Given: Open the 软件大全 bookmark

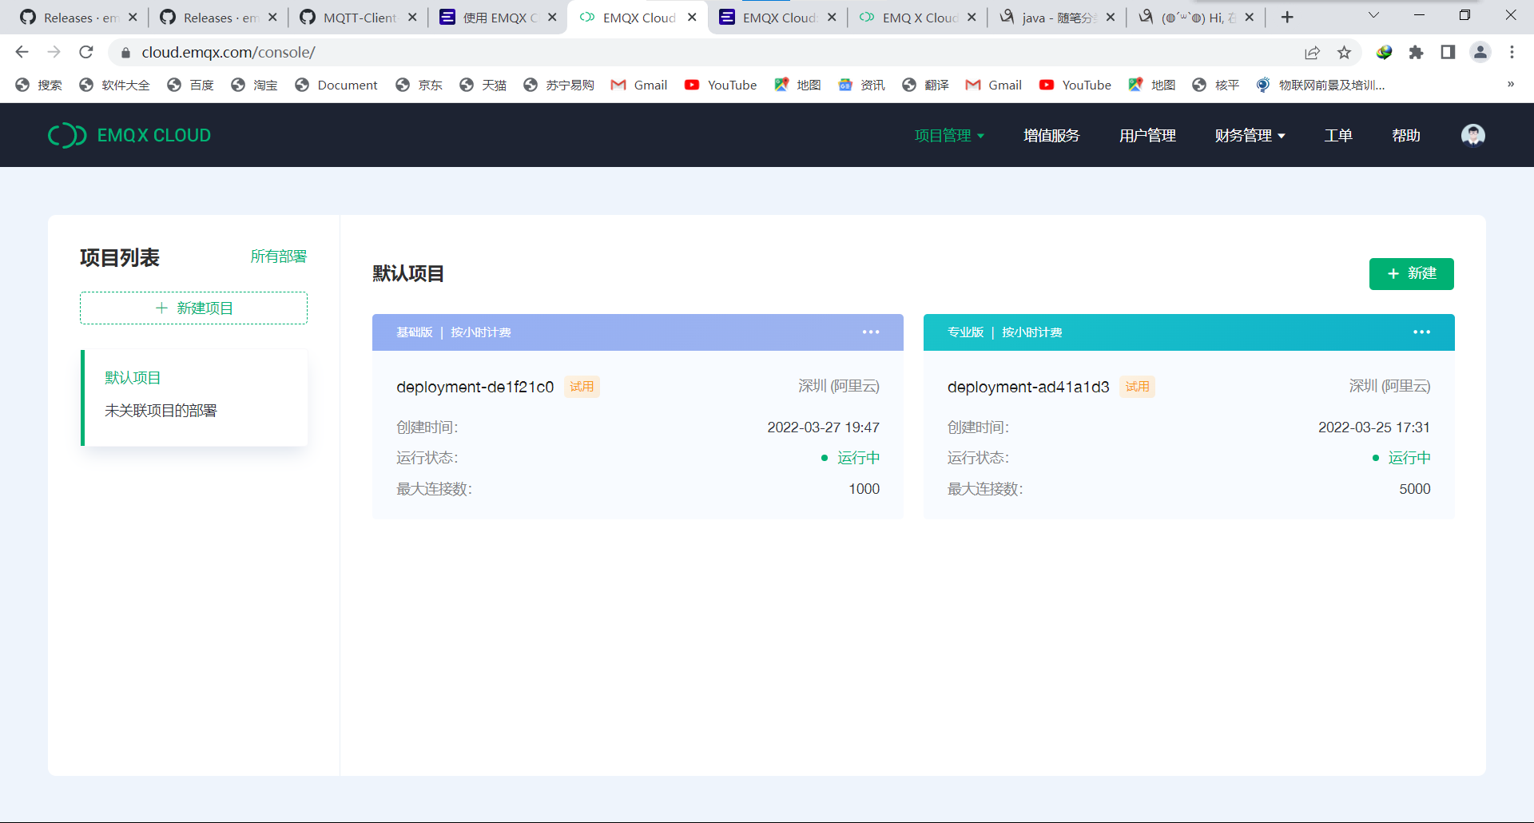Looking at the screenshot, I should pos(114,85).
